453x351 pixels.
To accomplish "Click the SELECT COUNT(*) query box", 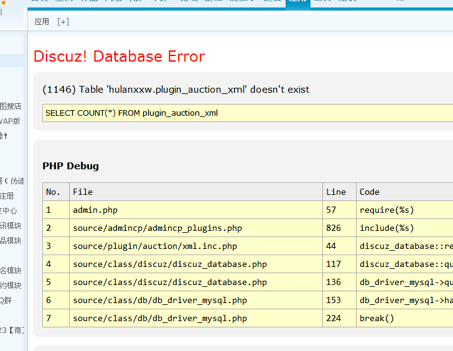I will click(x=248, y=113).
